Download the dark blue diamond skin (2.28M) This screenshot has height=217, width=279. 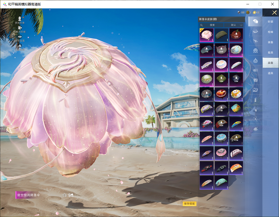click(236, 79)
